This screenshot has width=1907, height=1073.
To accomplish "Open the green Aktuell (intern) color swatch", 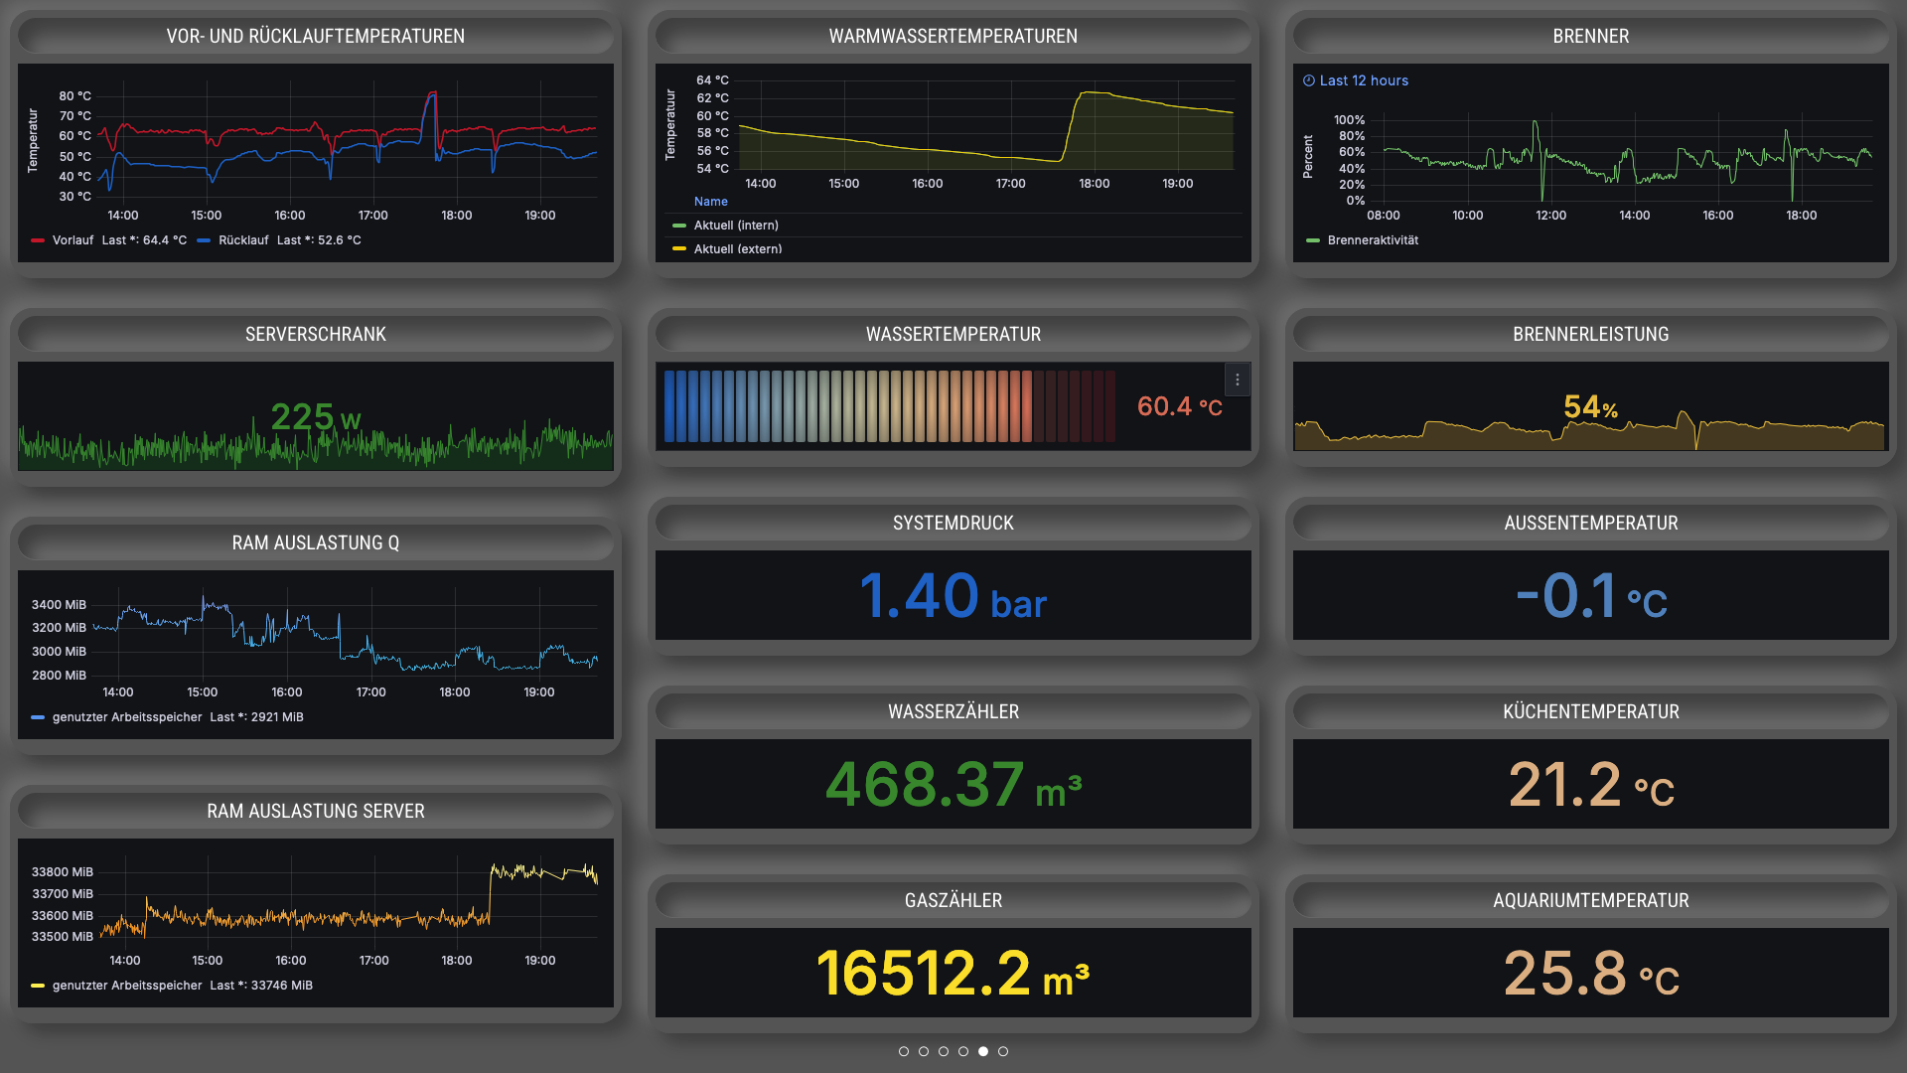I will pos(679,226).
